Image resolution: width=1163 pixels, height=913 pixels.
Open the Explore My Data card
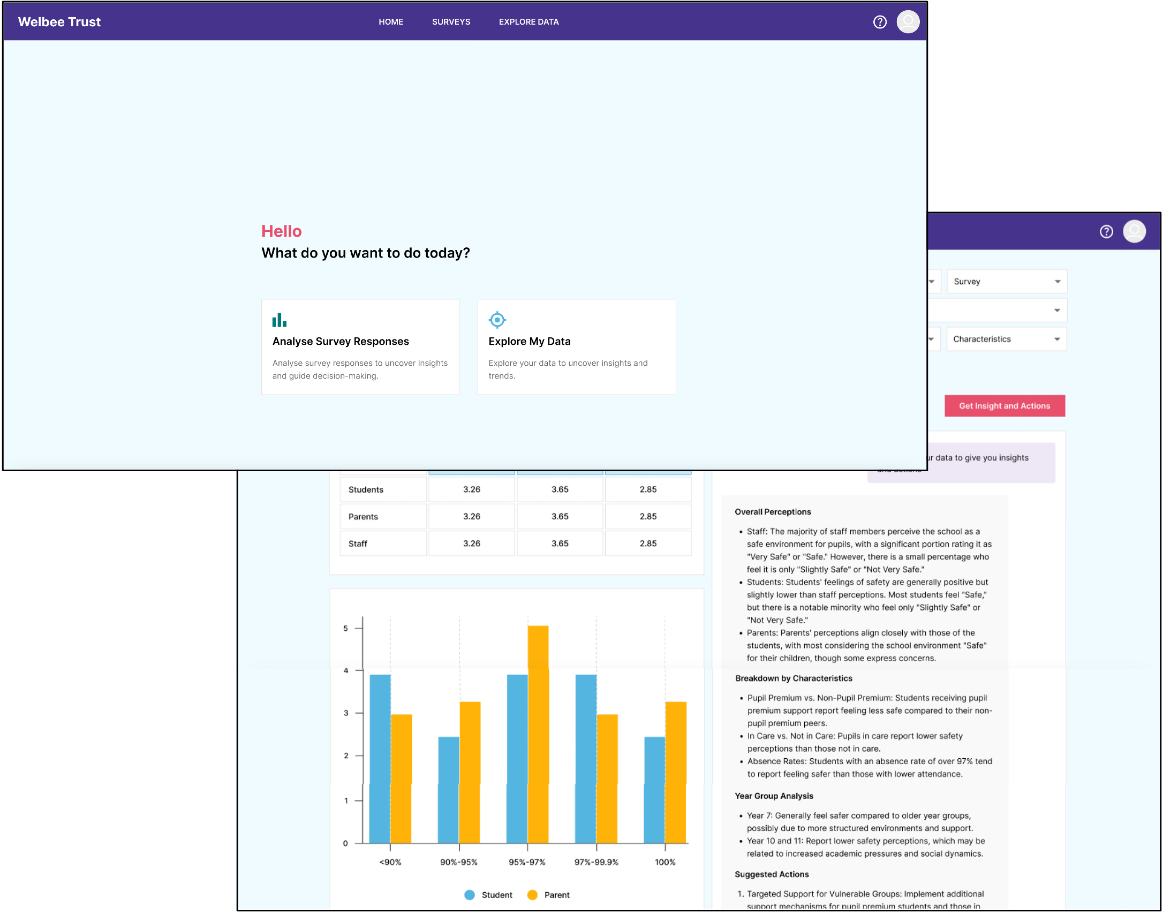coord(577,347)
